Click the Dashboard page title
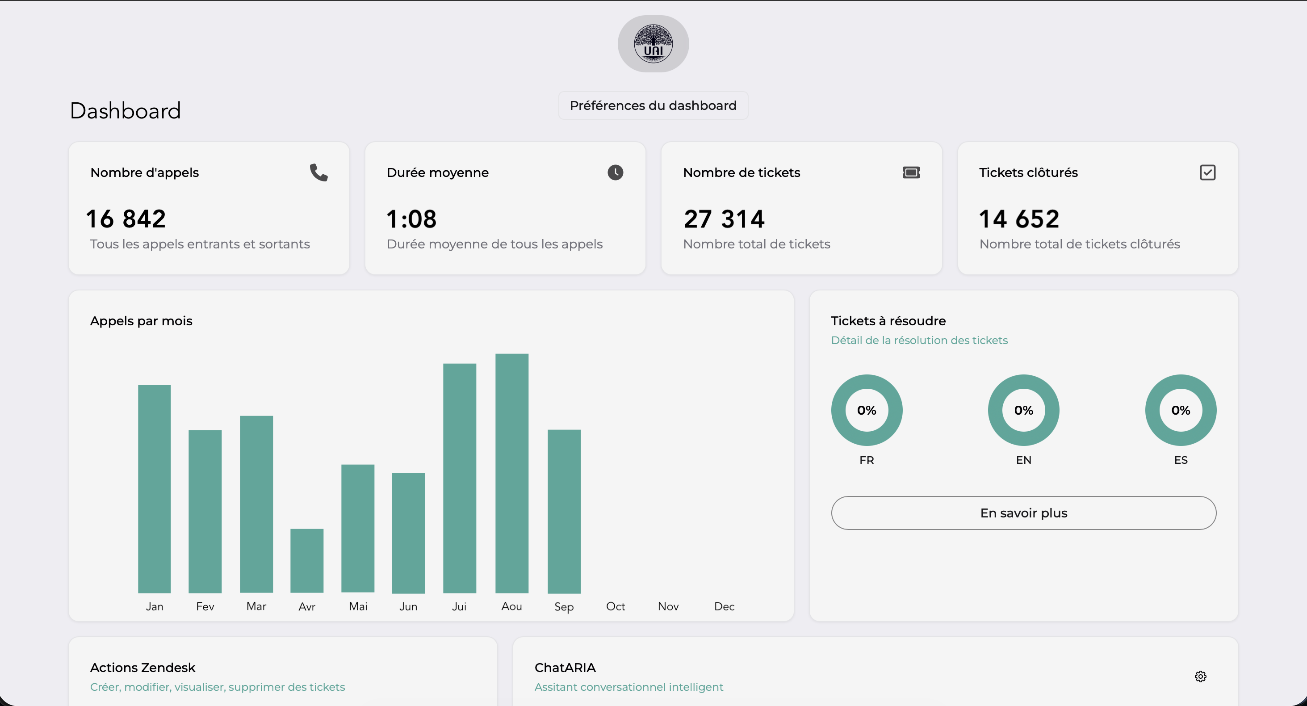Viewport: 1307px width, 706px height. coord(126,110)
